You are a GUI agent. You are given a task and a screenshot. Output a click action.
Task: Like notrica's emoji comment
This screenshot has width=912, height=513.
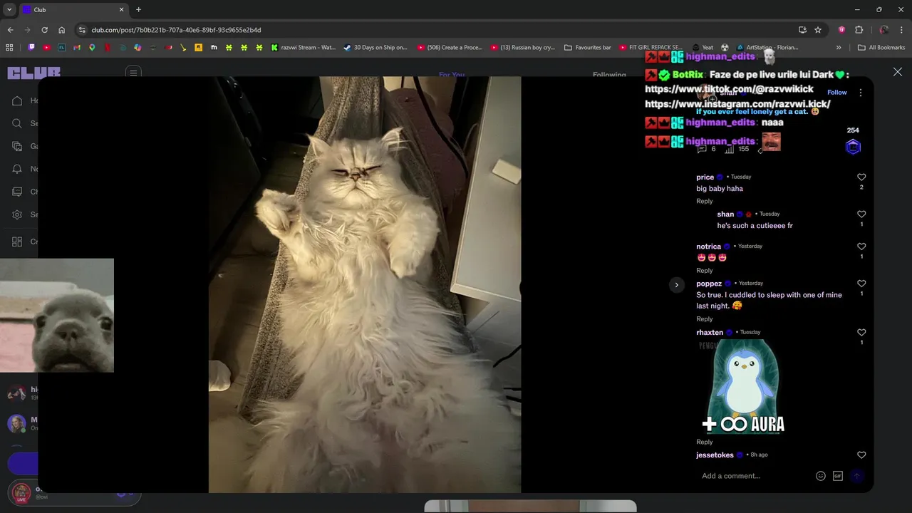point(861,247)
